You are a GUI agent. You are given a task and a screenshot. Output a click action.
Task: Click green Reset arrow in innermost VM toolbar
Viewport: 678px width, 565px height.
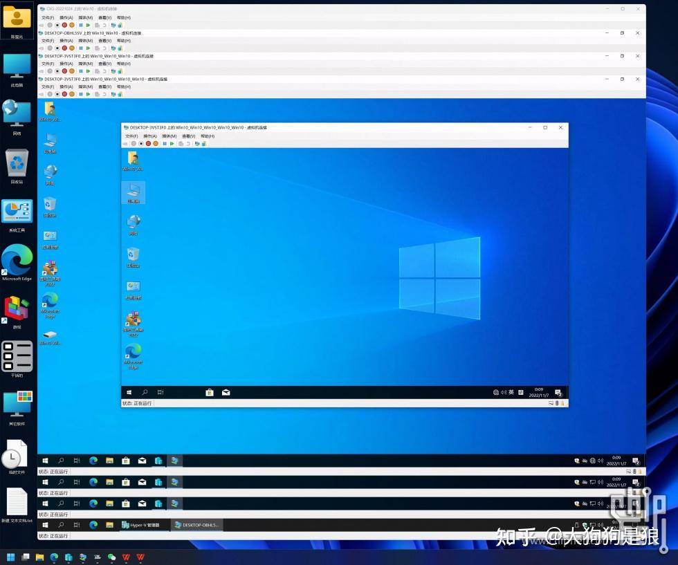pos(172,144)
